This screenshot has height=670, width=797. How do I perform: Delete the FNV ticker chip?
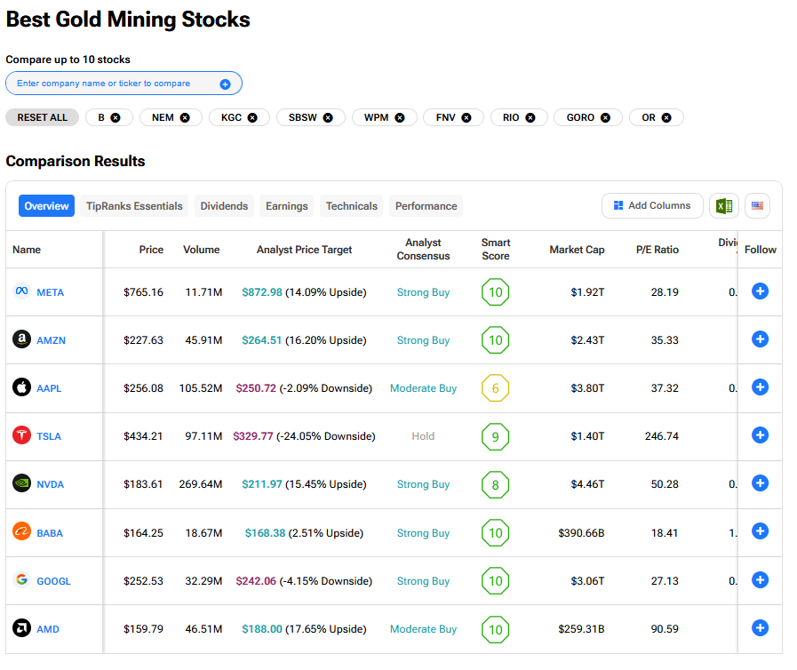(466, 118)
